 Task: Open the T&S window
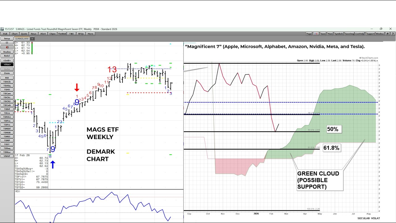[71, 34]
